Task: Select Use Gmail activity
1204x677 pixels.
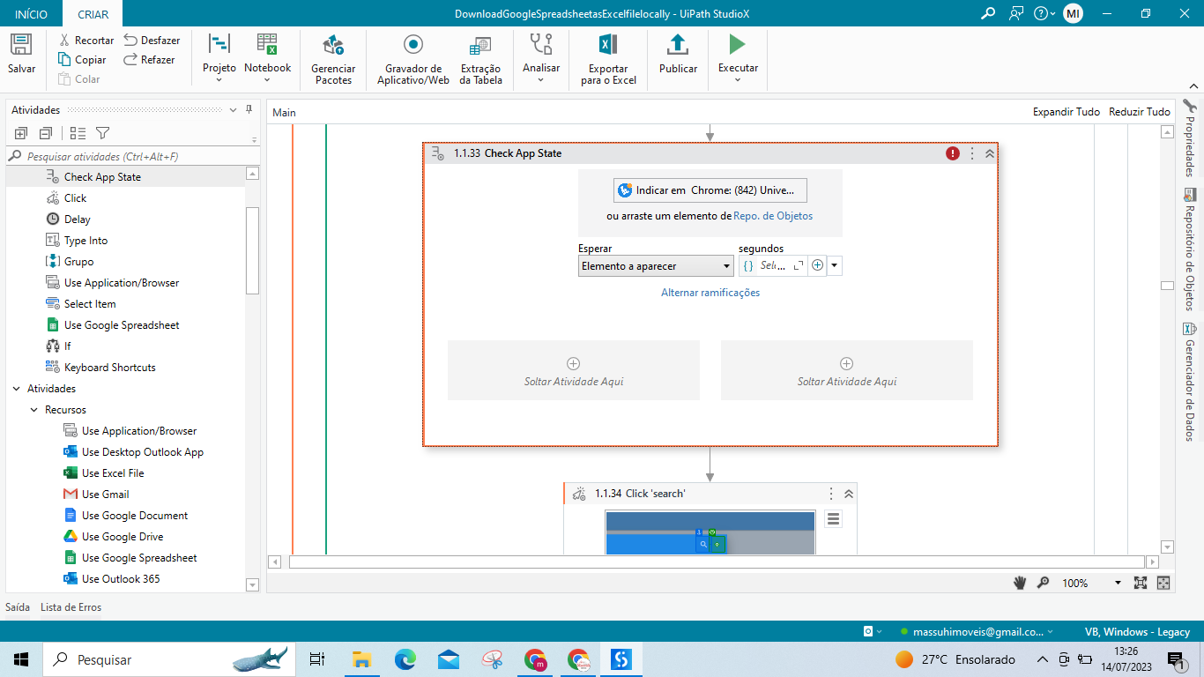Action: 106,495
